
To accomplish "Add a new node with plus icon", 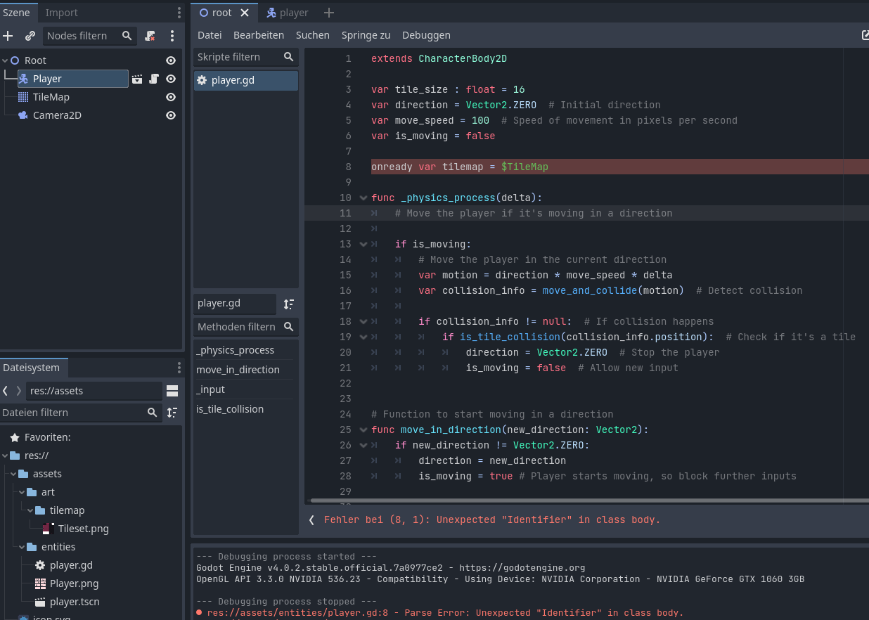I will (8, 36).
